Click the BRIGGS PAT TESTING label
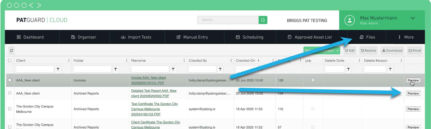This screenshot has height=129, width=431. 307,20
